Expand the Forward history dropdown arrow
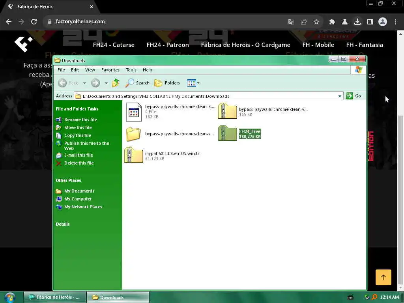 pyautogui.click(x=106, y=83)
